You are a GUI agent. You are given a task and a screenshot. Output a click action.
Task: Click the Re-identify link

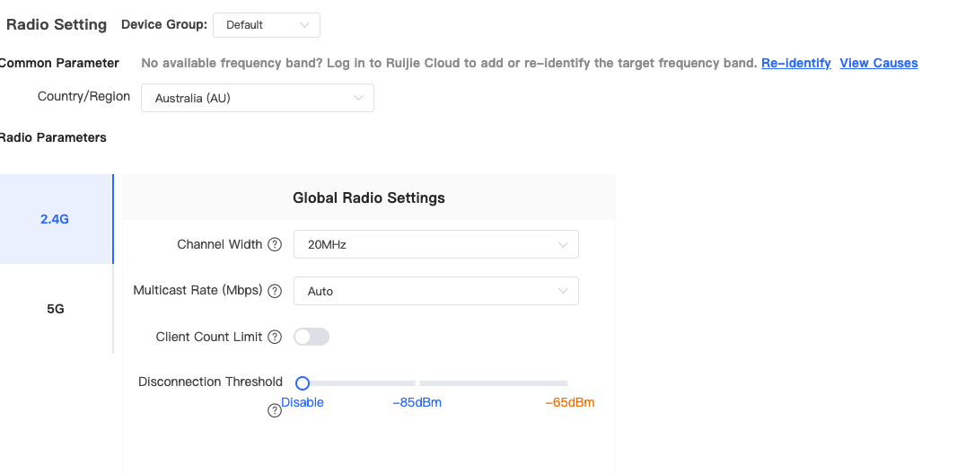(795, 63)
